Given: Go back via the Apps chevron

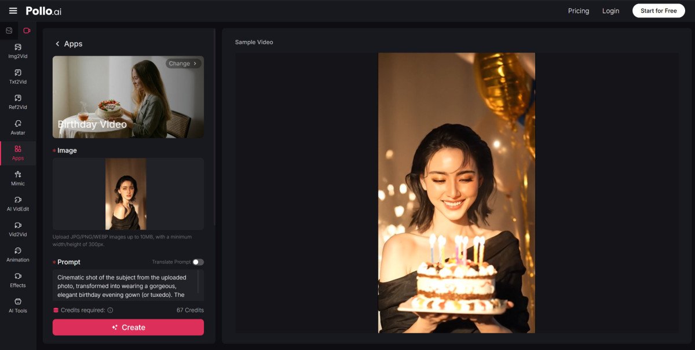Looking at the screenshot, I should (x=57, y=43).
